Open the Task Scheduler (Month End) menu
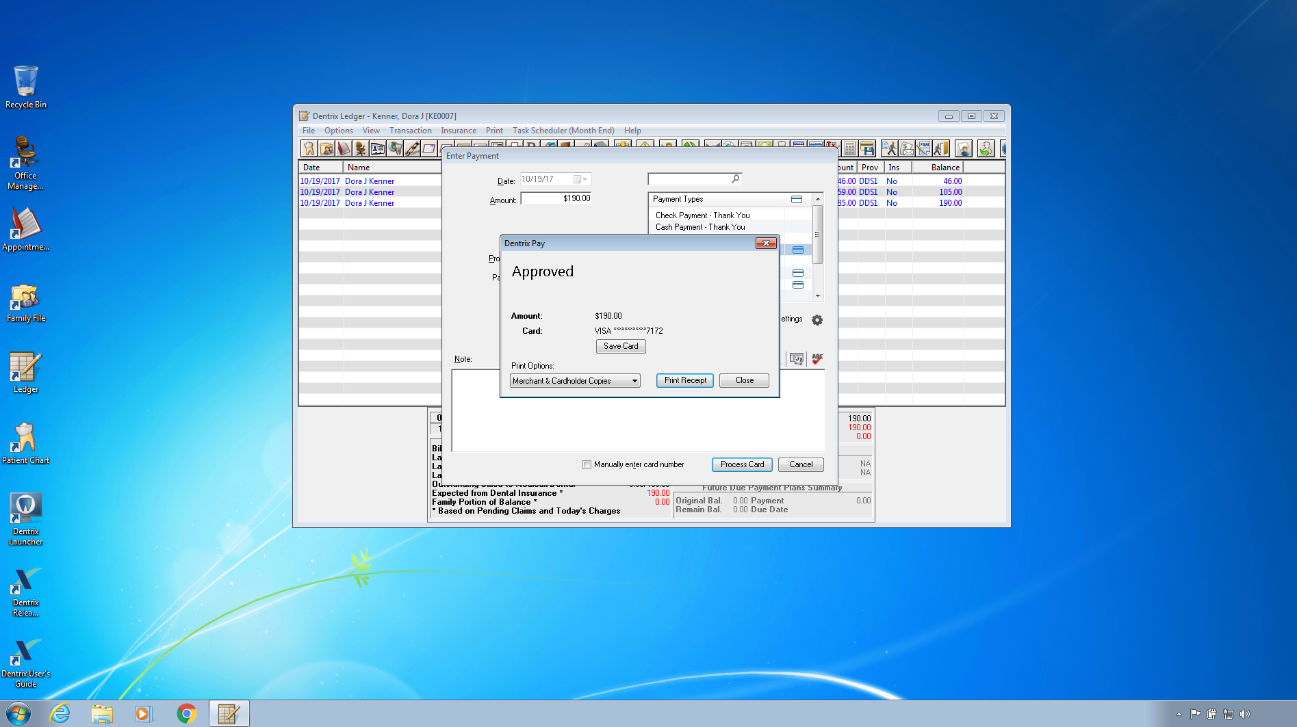 click(563, 131)
